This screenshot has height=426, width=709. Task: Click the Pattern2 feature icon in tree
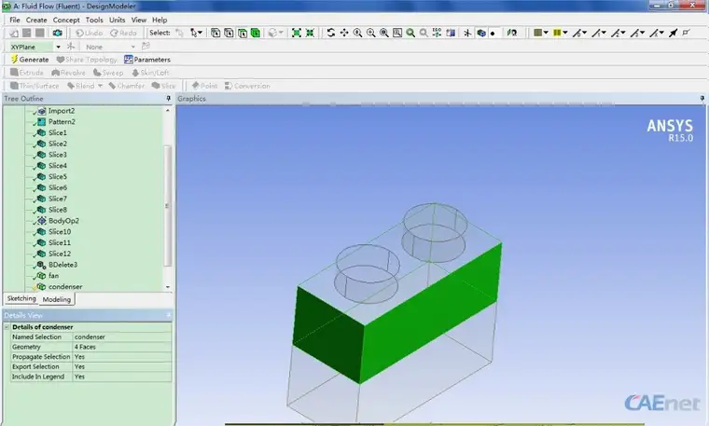point(42,121)
